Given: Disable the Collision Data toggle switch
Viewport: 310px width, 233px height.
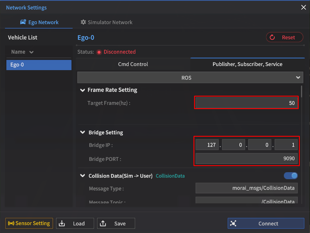Looking at the screenshot, I should click(x=291, y=176).
